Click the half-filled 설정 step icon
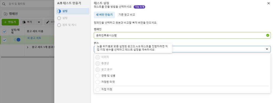 click(59, 11)
